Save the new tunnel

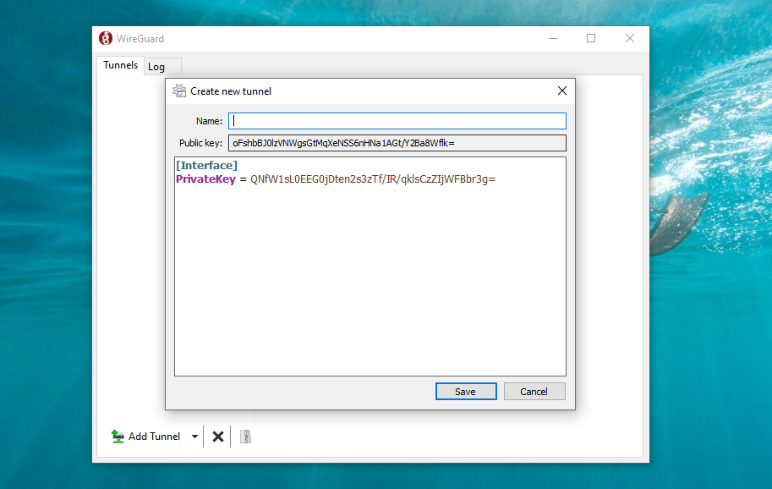click(x=466, y=392)
